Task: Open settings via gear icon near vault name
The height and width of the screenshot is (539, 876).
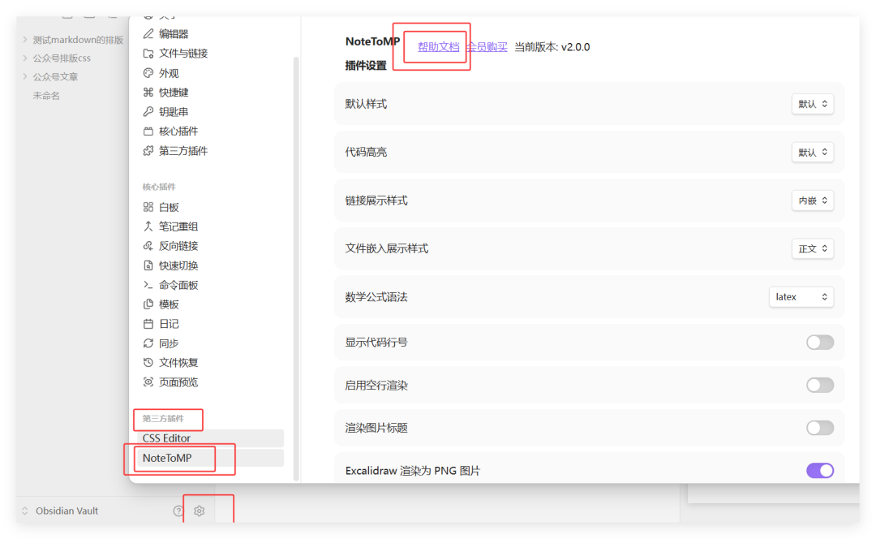Action: click(x=199, y=511)
